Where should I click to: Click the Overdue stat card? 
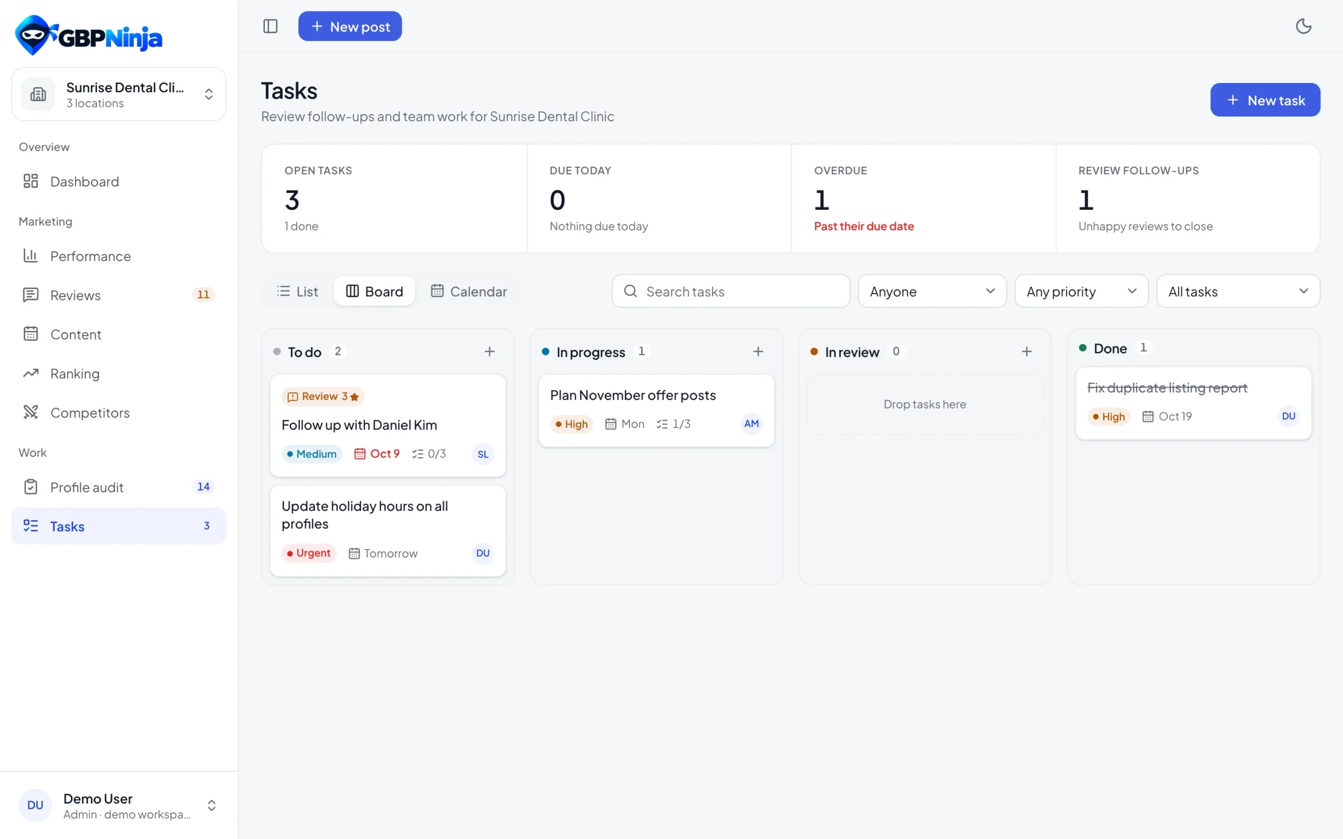[923, 199]
